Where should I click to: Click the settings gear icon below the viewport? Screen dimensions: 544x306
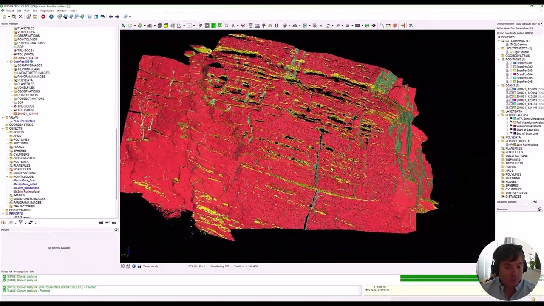point(123,266)
